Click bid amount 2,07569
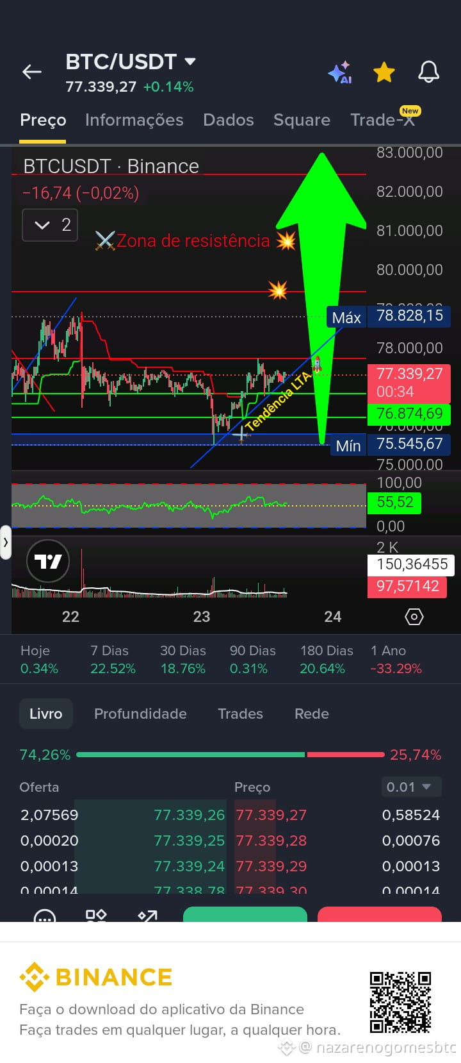This screenshot has width=461, height=1063. pyautogui.click(x=49, y=815)
